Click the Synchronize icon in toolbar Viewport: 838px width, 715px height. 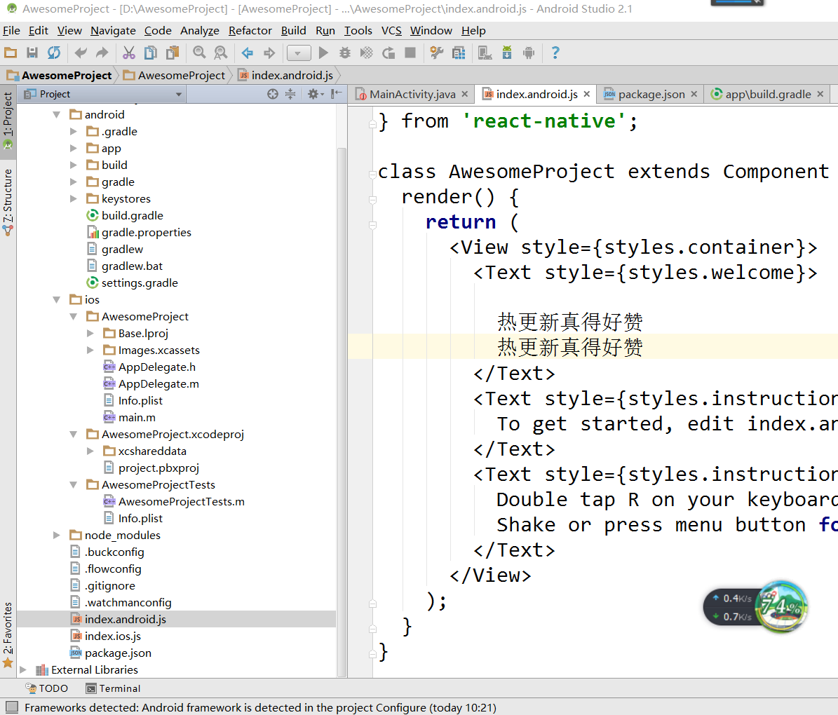pyautogui.click(x=54, y=53)
